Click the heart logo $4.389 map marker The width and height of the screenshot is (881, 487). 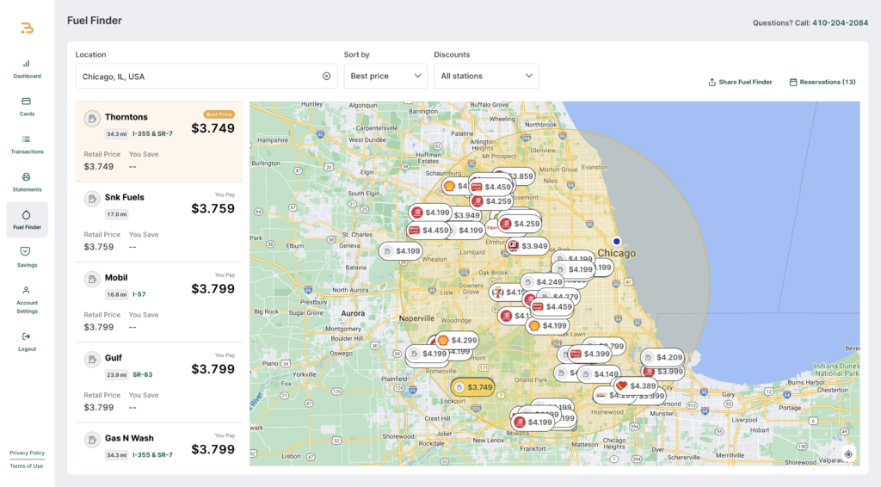636,385
